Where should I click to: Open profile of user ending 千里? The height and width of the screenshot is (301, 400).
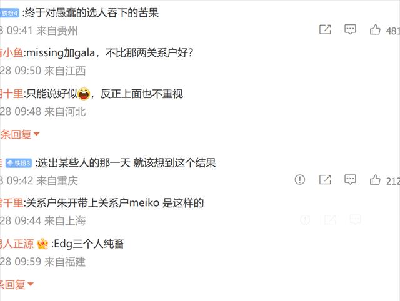[12, 203]
